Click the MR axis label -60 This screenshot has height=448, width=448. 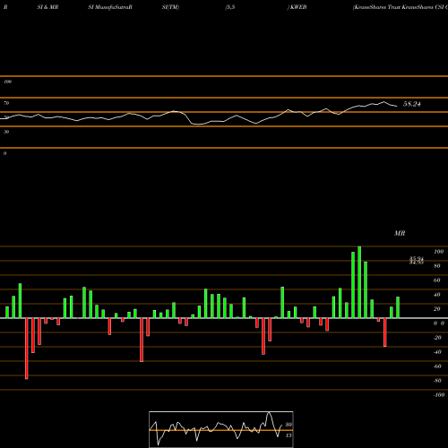[x=437, y=366]
